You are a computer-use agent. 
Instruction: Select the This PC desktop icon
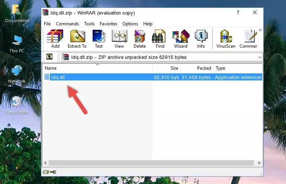tap(17, 44)
